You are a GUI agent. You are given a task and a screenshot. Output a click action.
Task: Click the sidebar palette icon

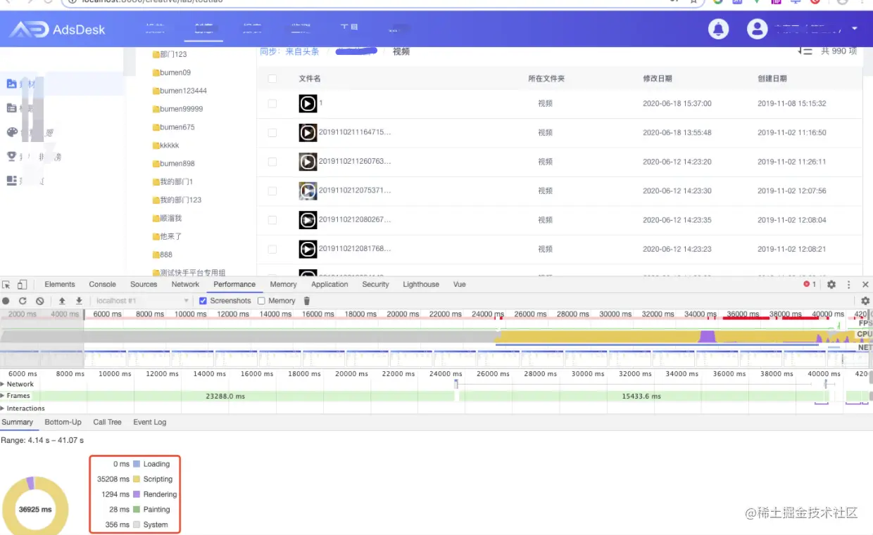click(x=11, y=132)
